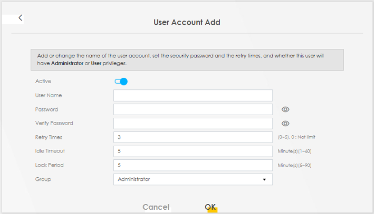Confirm the new account with OK
The width and height of the screenshot is (374, 214).
pos(210,207)
